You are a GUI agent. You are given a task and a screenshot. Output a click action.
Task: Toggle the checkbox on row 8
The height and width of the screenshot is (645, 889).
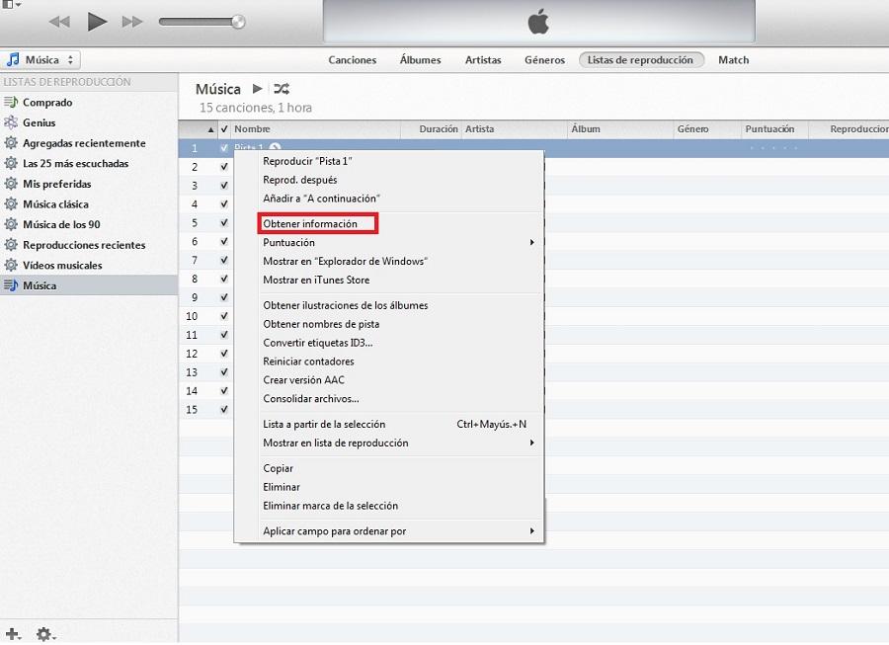coord(224,280)
